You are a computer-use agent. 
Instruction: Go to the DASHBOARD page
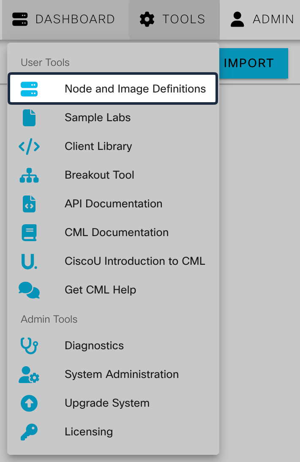[63, 19]
